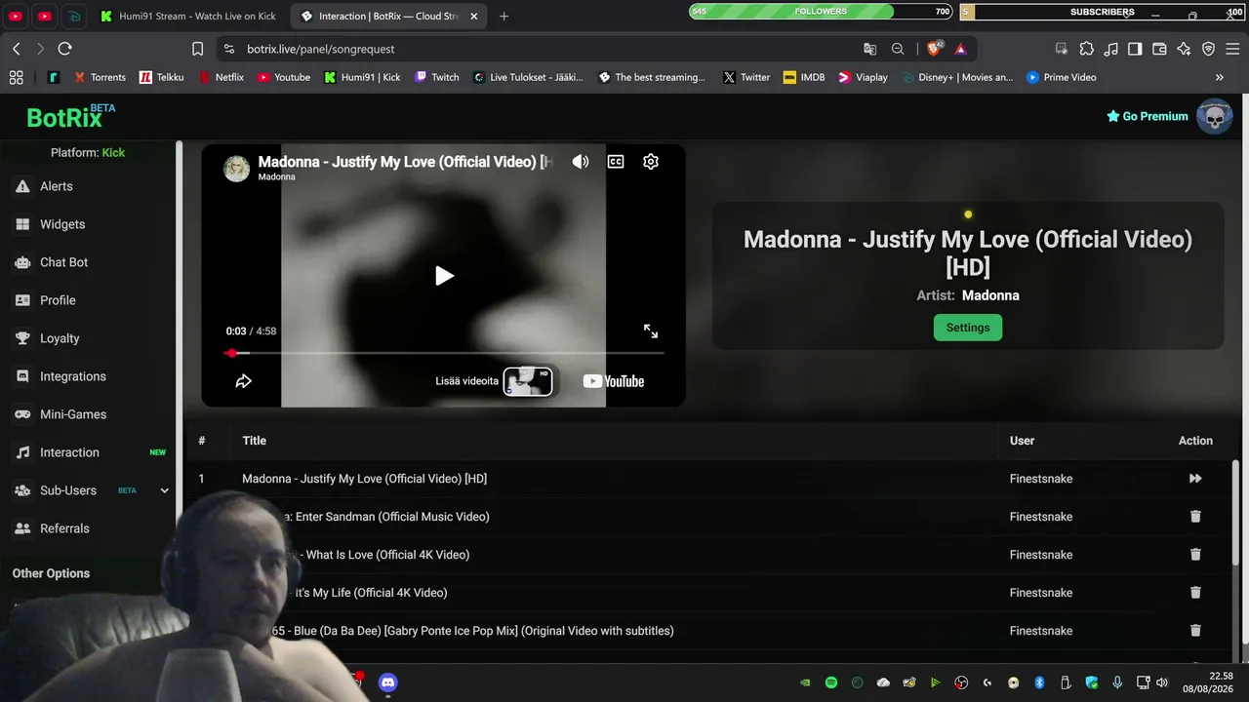Open the page zoom control
The height and width of the screenshot is (702, 1249).
pos(898,49)
